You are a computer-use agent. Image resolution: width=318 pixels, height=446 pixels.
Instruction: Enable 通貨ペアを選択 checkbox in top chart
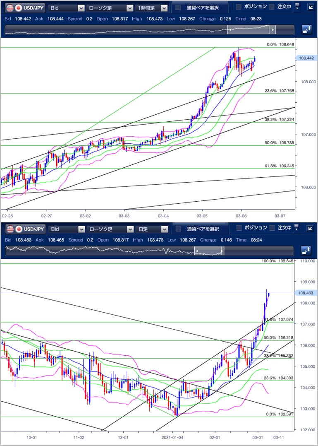pyautogui.click(x=178, y=8)
